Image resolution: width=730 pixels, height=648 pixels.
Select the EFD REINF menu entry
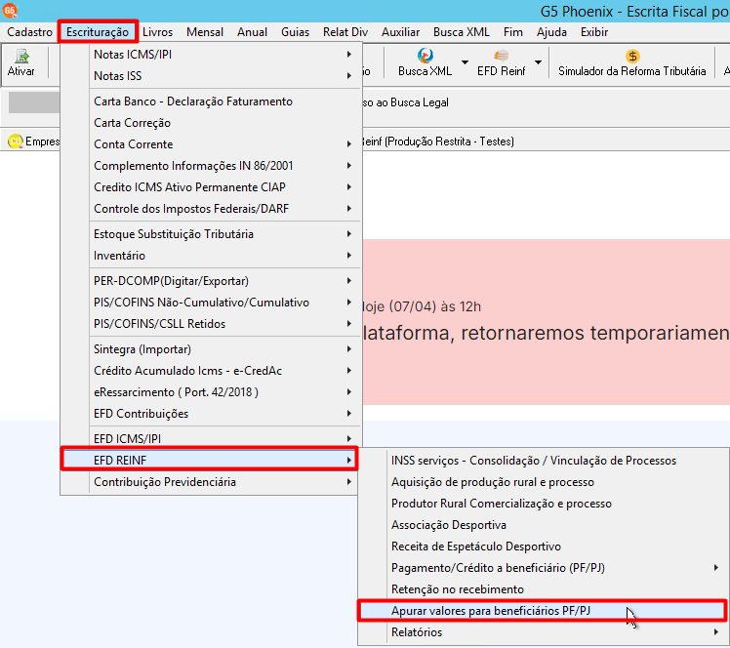[210, 461]
